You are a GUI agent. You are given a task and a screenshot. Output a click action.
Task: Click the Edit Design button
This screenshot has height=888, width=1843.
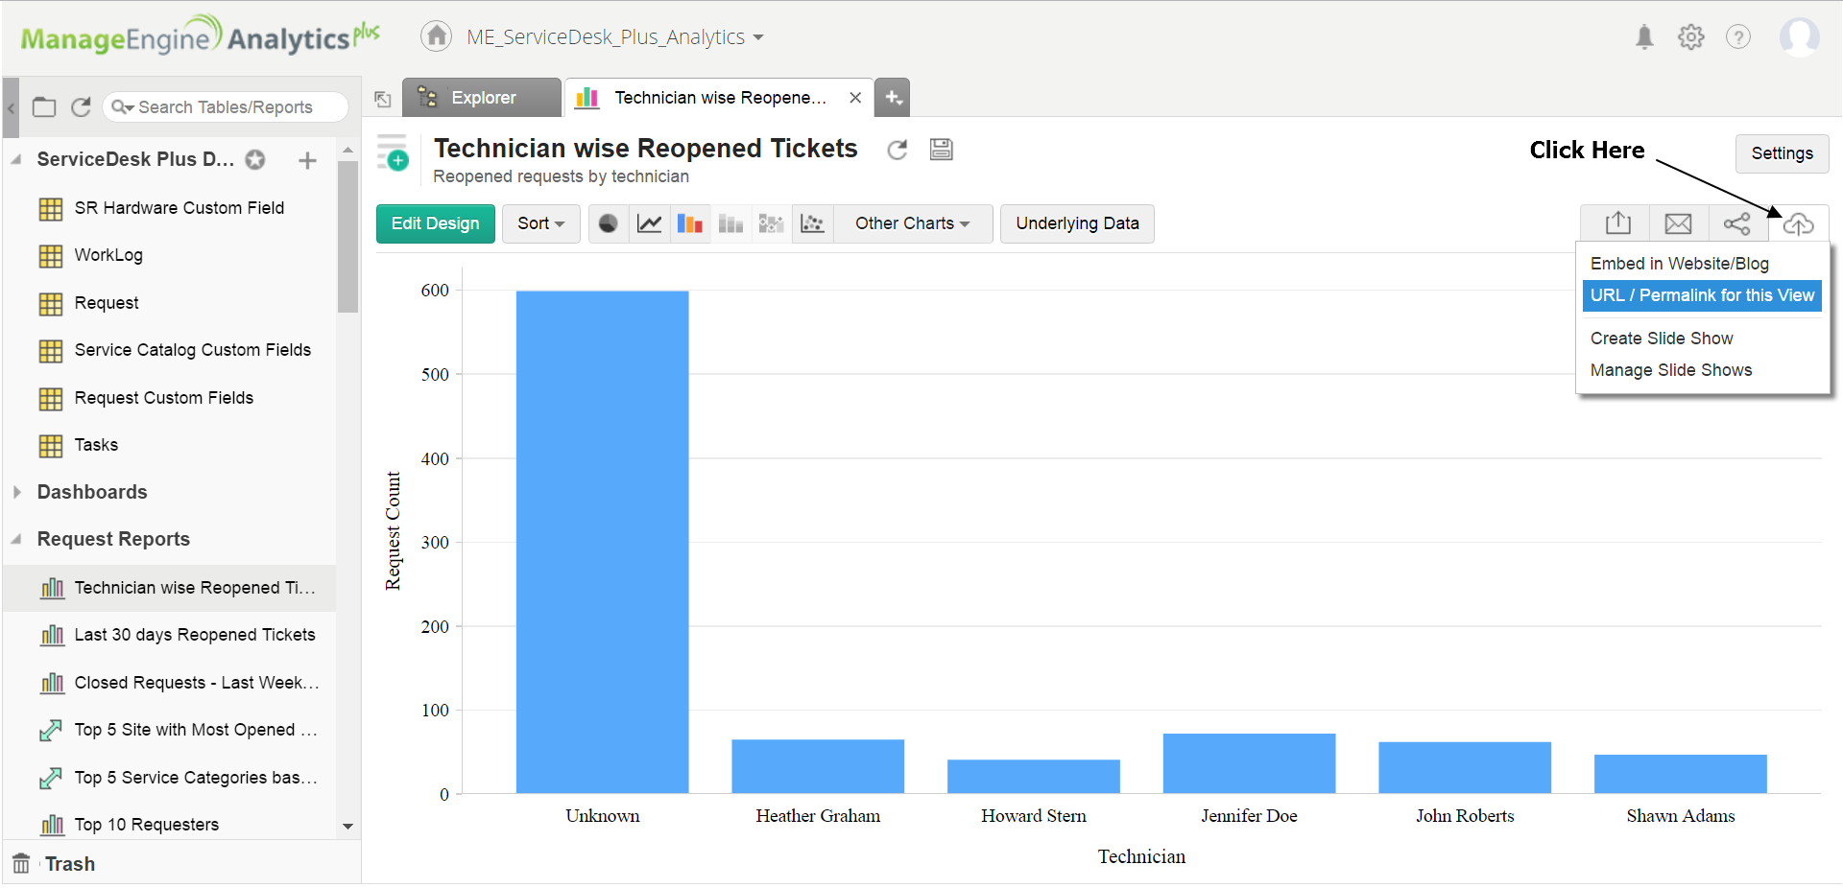(x=435, y=223)
